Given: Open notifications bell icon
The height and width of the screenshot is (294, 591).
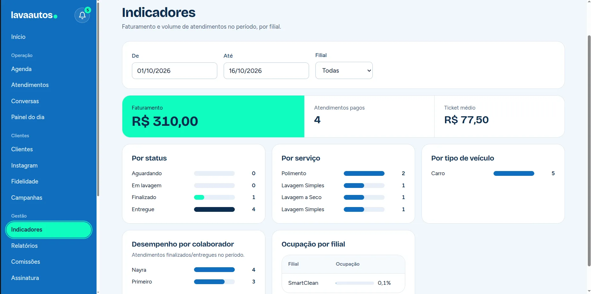Looking at the screenshot, I should (82, 15).
